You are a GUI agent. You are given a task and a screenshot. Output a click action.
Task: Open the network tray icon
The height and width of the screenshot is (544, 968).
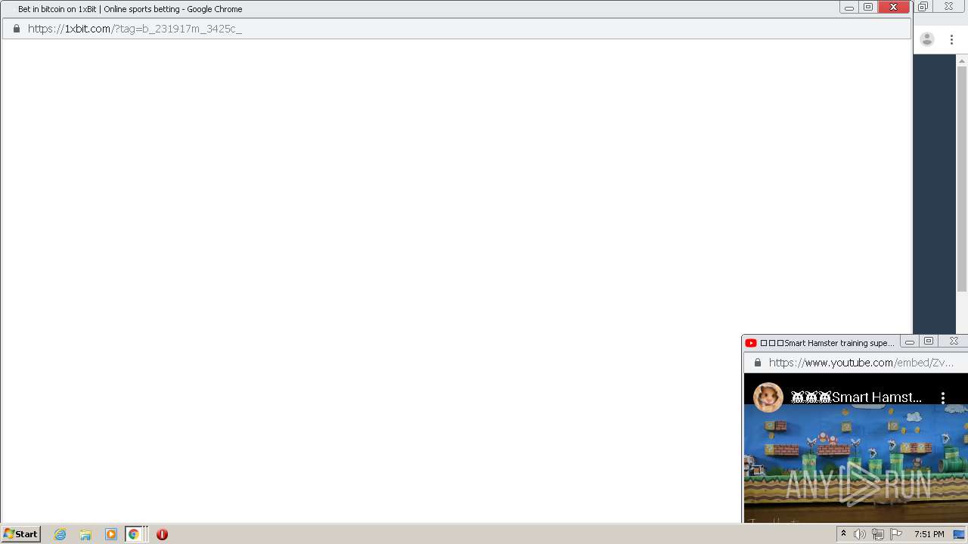coord(878,534)
